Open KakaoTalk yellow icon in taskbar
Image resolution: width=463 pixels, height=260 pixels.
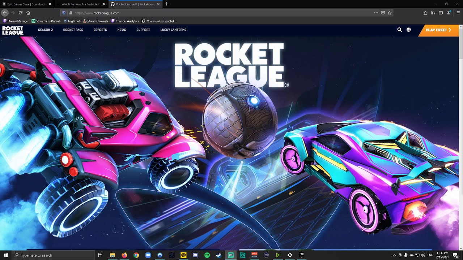[183, 255]
